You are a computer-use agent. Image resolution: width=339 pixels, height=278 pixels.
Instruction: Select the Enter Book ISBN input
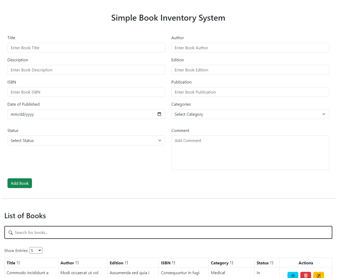[86, 92]
